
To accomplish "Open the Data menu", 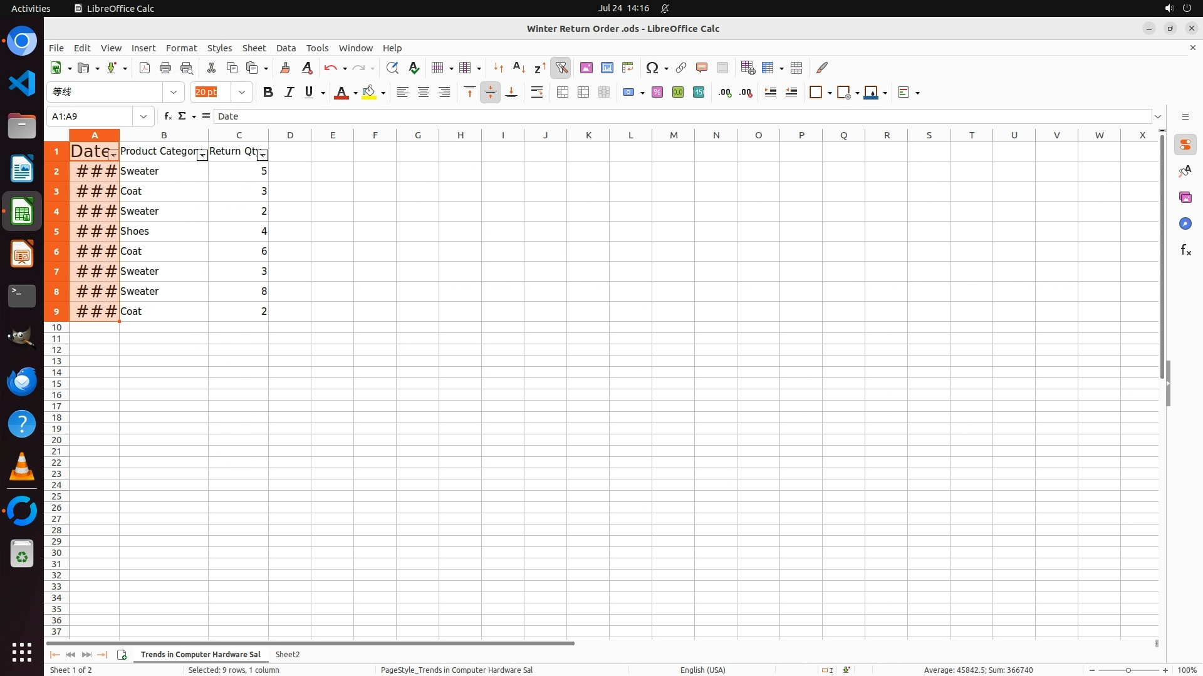I will [286, 48].
